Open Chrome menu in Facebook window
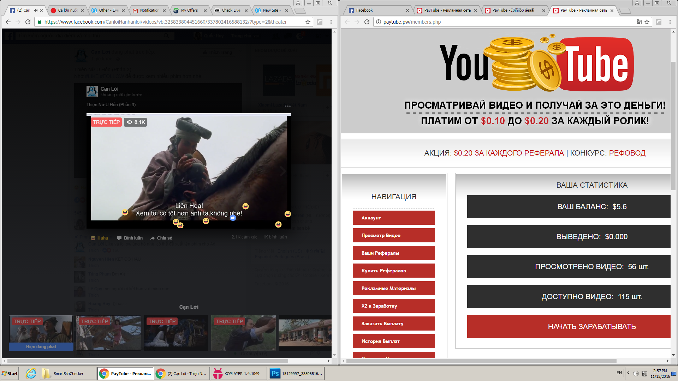Screen dimensions: 678x381 331,22
